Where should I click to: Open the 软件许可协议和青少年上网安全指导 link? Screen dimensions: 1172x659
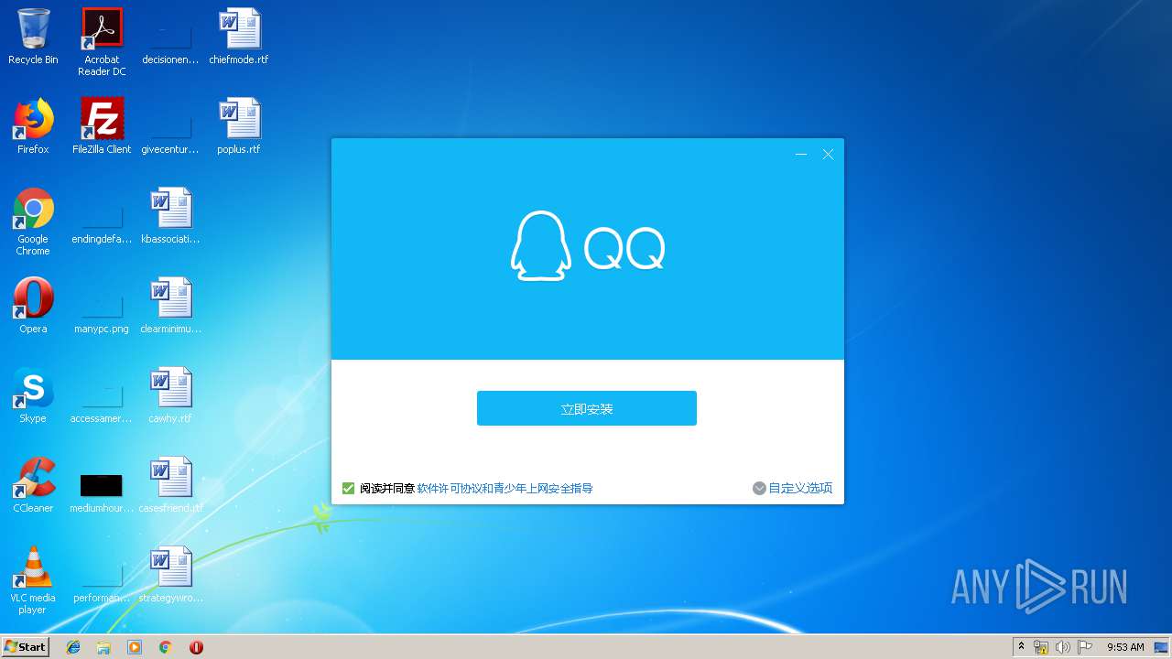505,488
